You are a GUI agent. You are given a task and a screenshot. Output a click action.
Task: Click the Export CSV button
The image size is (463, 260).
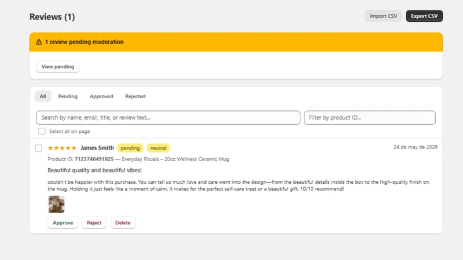coord(424,16)
